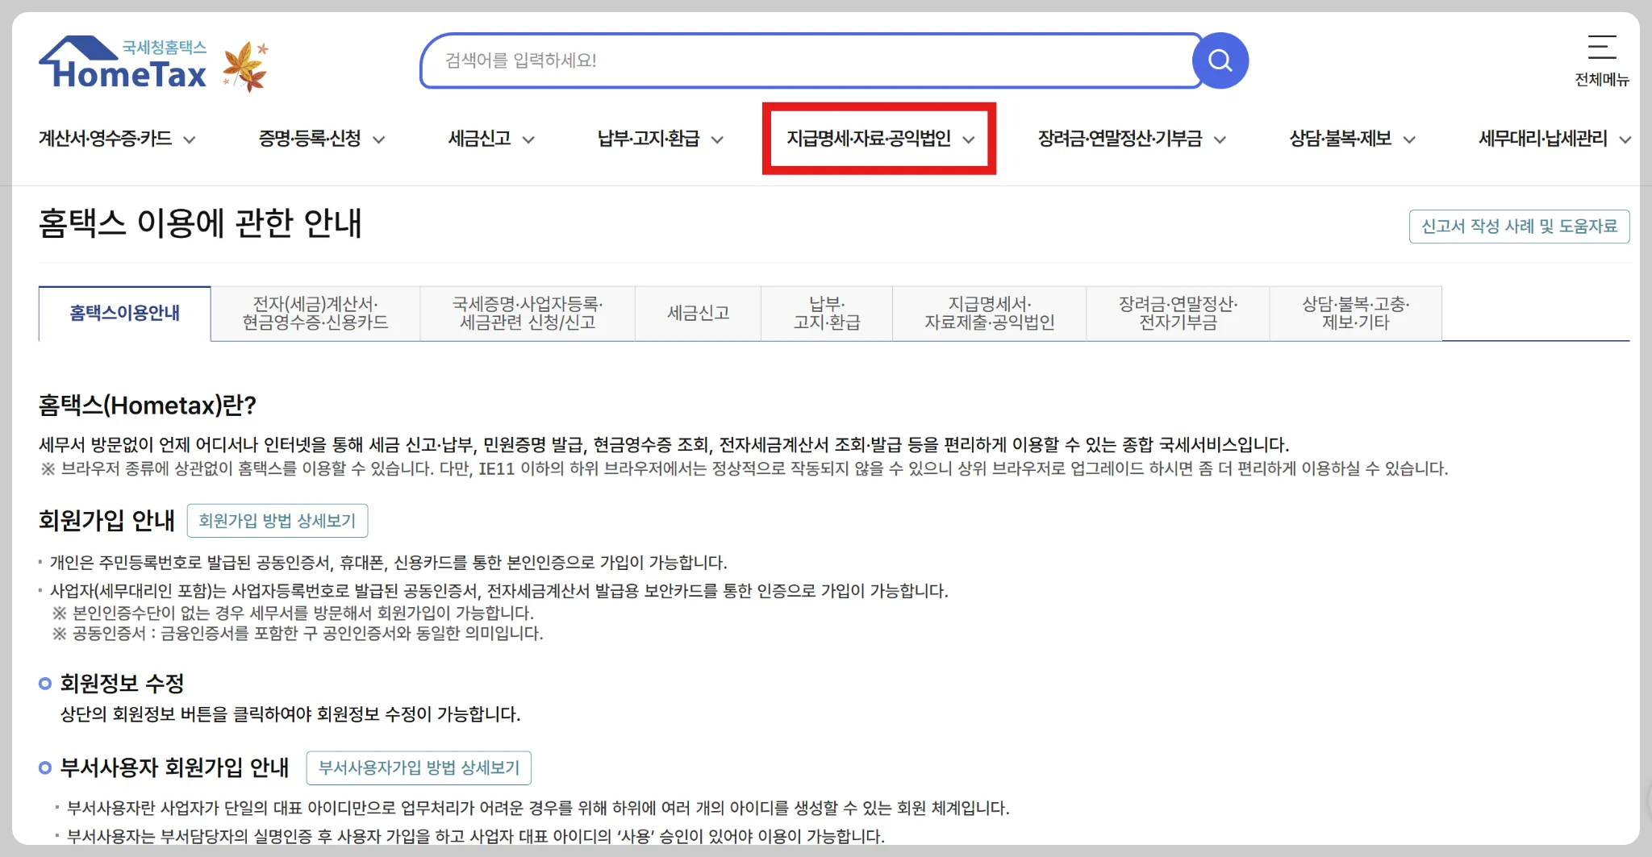Expand the highlighted 지급명세·자료·공익법인 dropdown

[879, 138]
